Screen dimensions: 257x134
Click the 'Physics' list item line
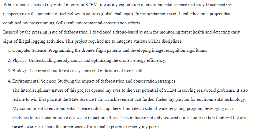click(89, 60)
